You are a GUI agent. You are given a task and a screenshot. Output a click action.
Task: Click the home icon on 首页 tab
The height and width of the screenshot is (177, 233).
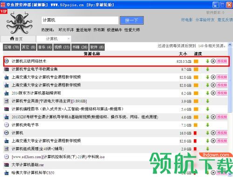coord(12,39)
